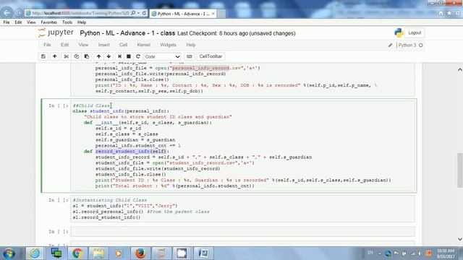Open Internet Explorer from taskbar
The image size is (463, 260).
pos(35,253)
